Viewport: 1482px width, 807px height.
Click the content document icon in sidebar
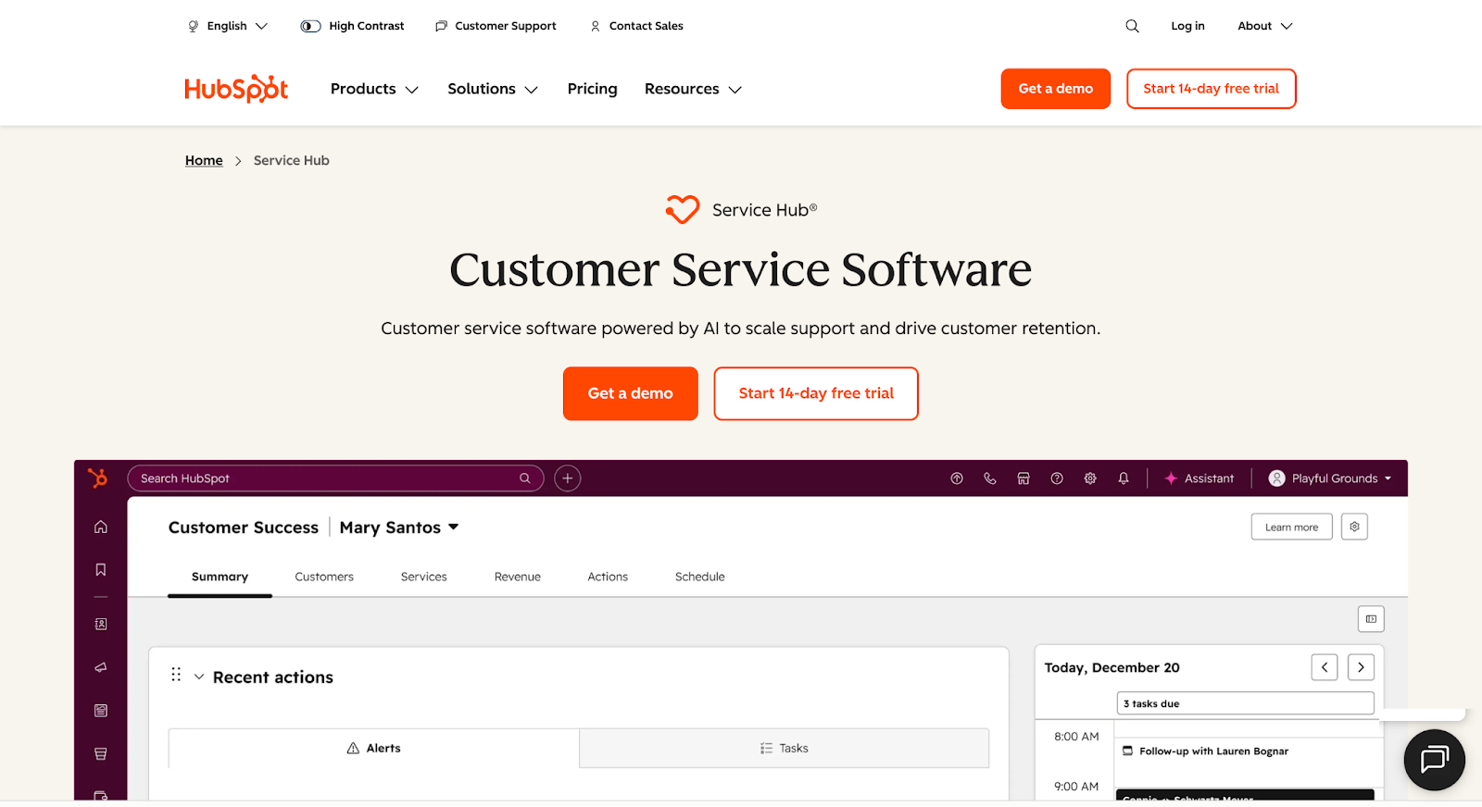point(101,711)
